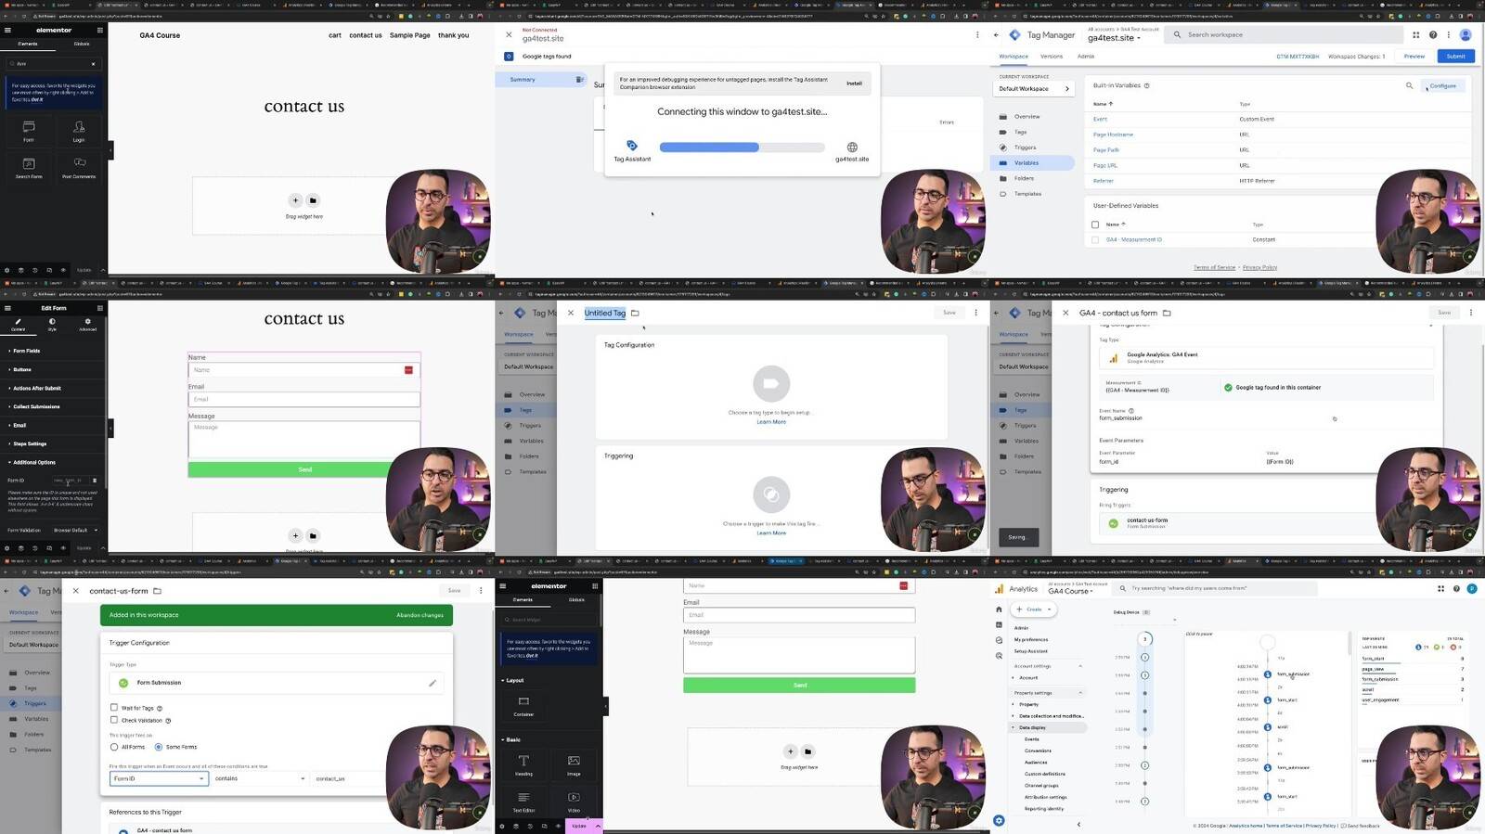Click the trigger chooser icon under Triggering
Screen dimensions: 1485x834
tap(770, 494)
